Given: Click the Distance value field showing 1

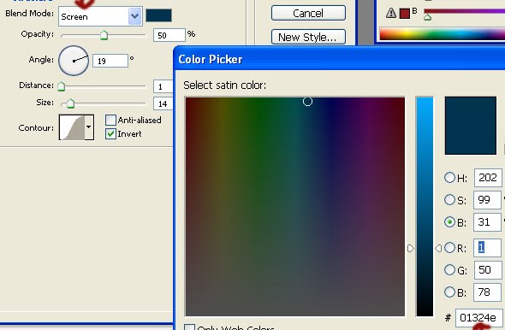Looking at the screenshot, I should 163,86.
